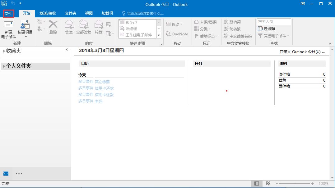
Task: Click the zoom out minus button
Action: pos(277,184)
